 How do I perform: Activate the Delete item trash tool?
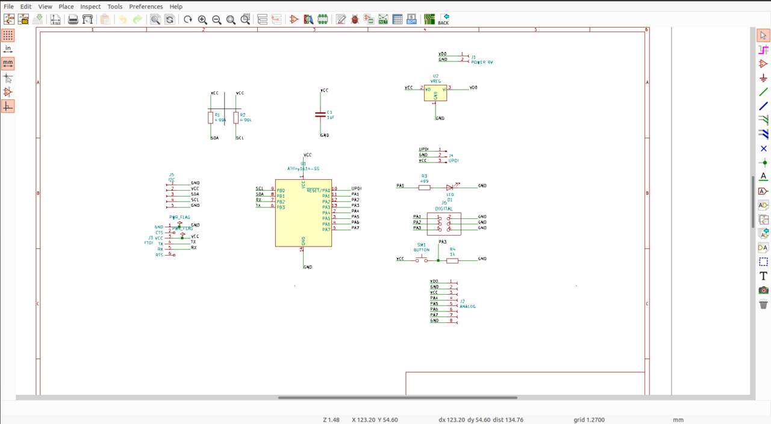763,304
